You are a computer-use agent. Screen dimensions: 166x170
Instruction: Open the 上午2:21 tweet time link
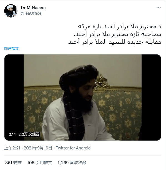point(12,148)
